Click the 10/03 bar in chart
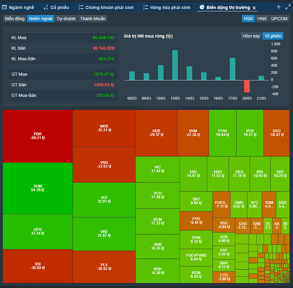Screen dimensions: 293x288 click(x=161, y=73)
